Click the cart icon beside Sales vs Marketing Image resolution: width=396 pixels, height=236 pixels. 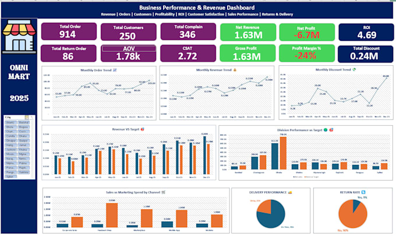coord(164,192)
